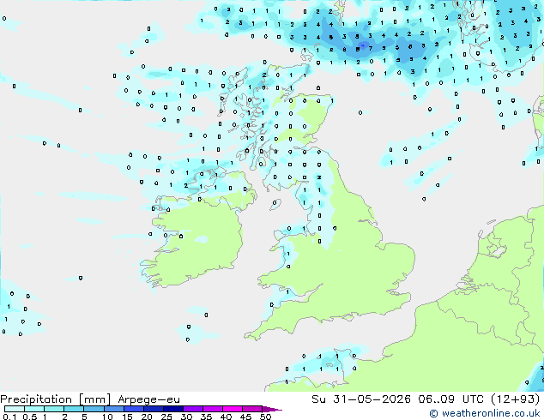Click the '30' legend scale label
This screenshot has height=420, width=544.
(x=186, y=417)
